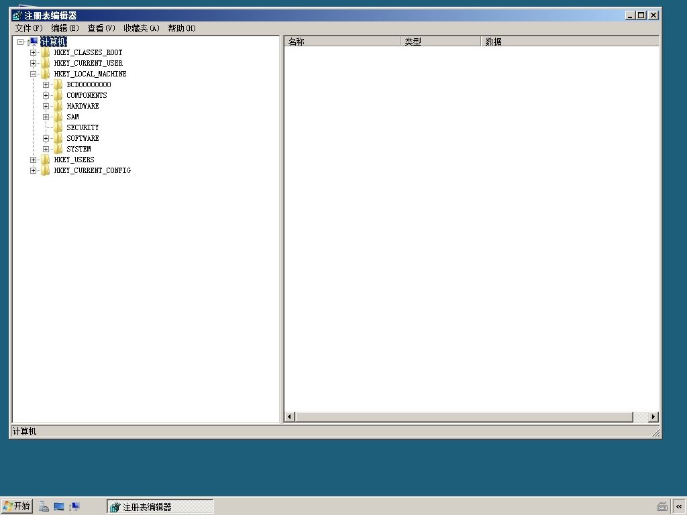Select the SECURITY label
The width and height of the screenshot is (687, 515).
click(83, 127)
